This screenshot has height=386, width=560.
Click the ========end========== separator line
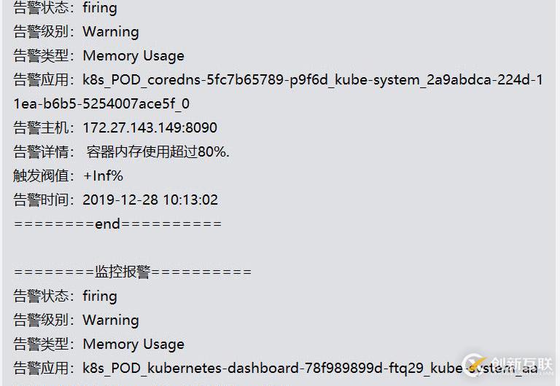click(x=117, y=224)
